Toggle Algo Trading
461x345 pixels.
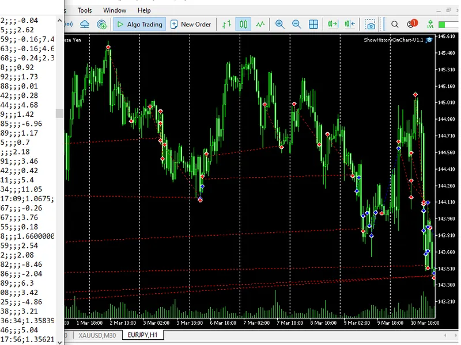pos(139,24)
